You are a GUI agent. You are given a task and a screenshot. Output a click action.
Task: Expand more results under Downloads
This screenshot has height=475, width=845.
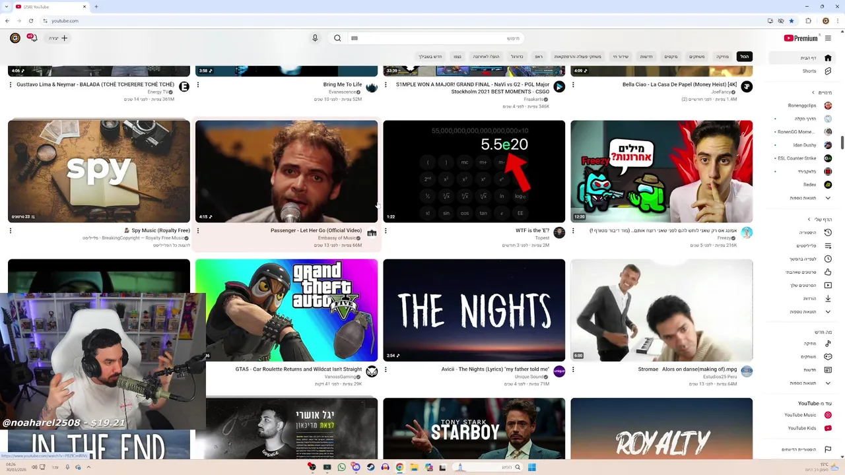point(803,311)
